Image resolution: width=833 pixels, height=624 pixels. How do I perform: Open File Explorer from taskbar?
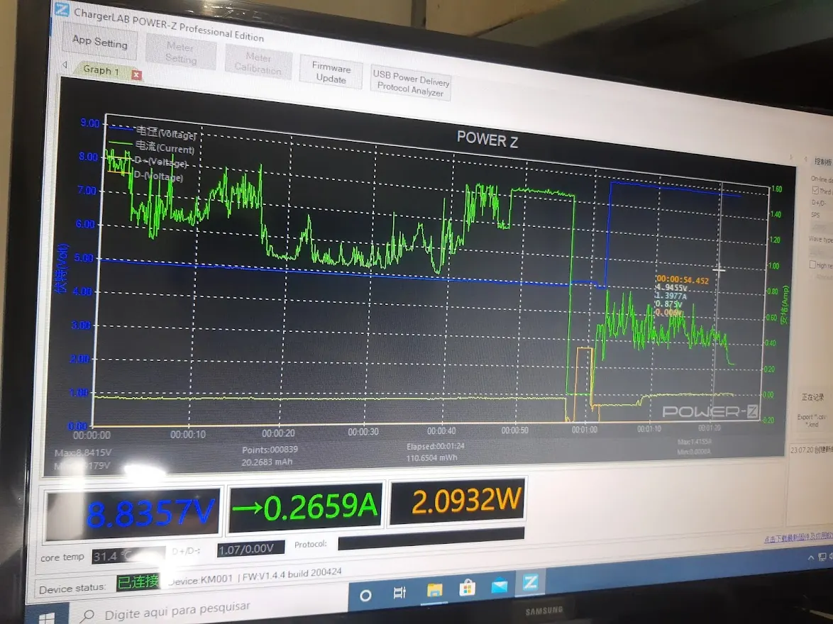(x=434, y=590)
